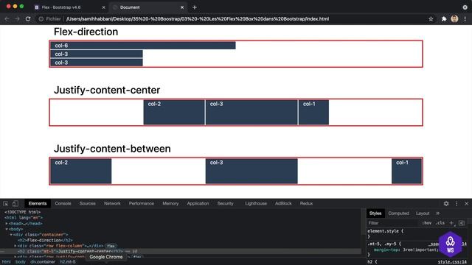The height and width of the screenshot is (265, 472).
Task: Click the site info icon beside Fichier
Action: click(x=41, y=19)
